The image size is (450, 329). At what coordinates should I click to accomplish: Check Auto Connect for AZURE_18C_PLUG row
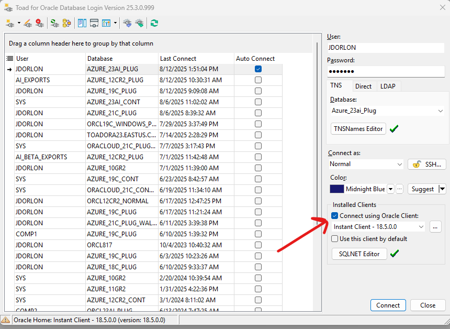click(x=258, y=267)
